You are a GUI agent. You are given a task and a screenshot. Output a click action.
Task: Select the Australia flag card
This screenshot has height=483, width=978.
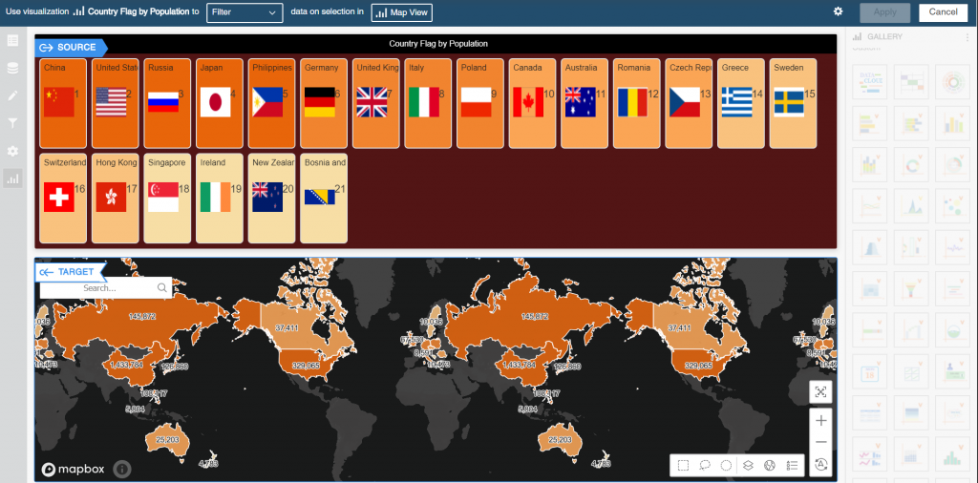click(x=585, y=103)
